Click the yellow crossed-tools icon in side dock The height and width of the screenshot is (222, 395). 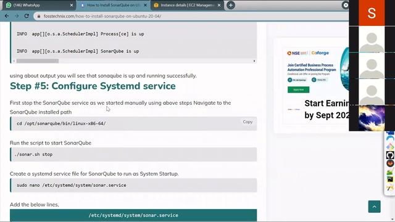click(x=390, y=187)
